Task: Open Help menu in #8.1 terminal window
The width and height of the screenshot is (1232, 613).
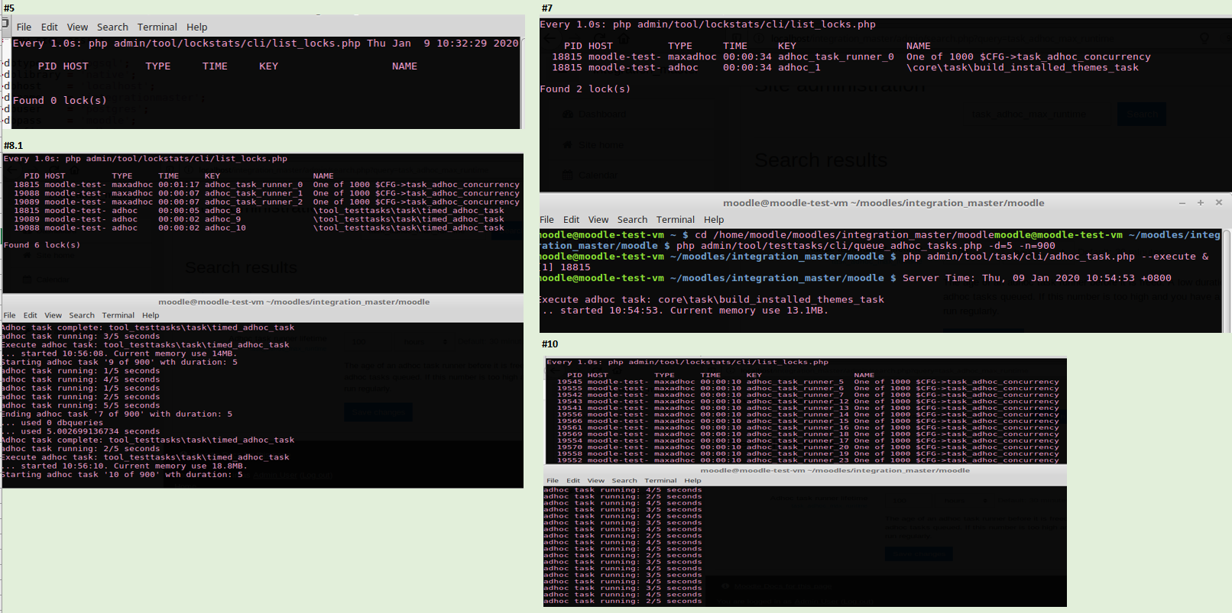Action: point(151,315)
